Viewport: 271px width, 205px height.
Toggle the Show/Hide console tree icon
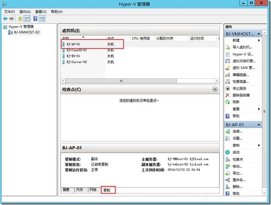coord(27,18)
